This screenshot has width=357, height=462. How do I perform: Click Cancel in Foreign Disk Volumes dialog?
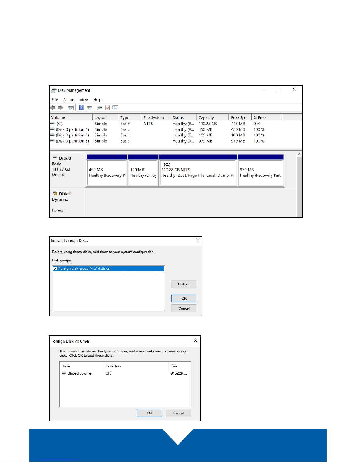178,413
